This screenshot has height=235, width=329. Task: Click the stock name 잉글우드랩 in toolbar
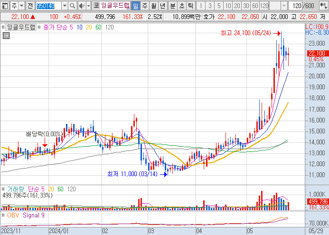pos(115,6)
